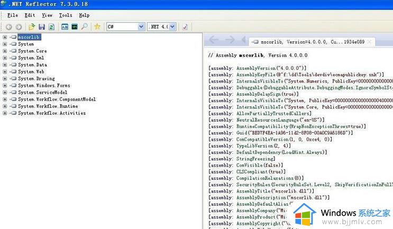
Task: Open the Tools menu
Action: [x=66, y=15]
